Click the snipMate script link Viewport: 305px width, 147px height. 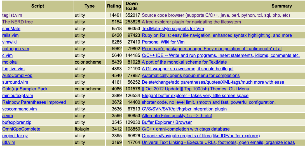pos(11,29)
